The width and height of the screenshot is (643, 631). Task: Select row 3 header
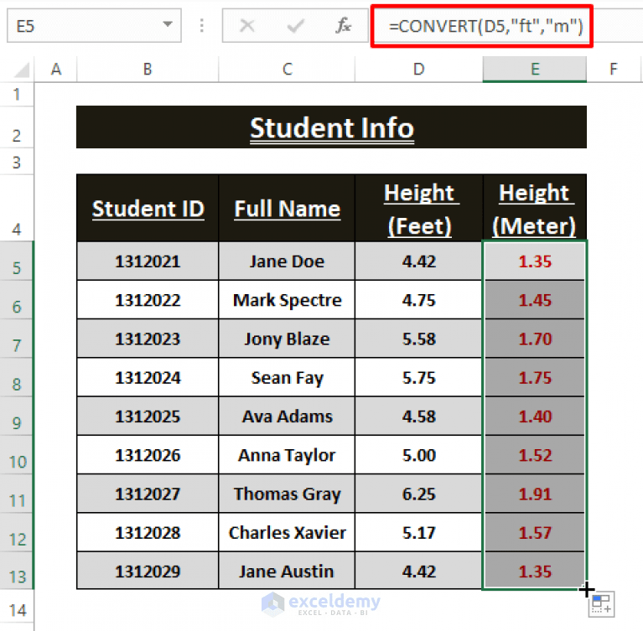tap(17, 163)
